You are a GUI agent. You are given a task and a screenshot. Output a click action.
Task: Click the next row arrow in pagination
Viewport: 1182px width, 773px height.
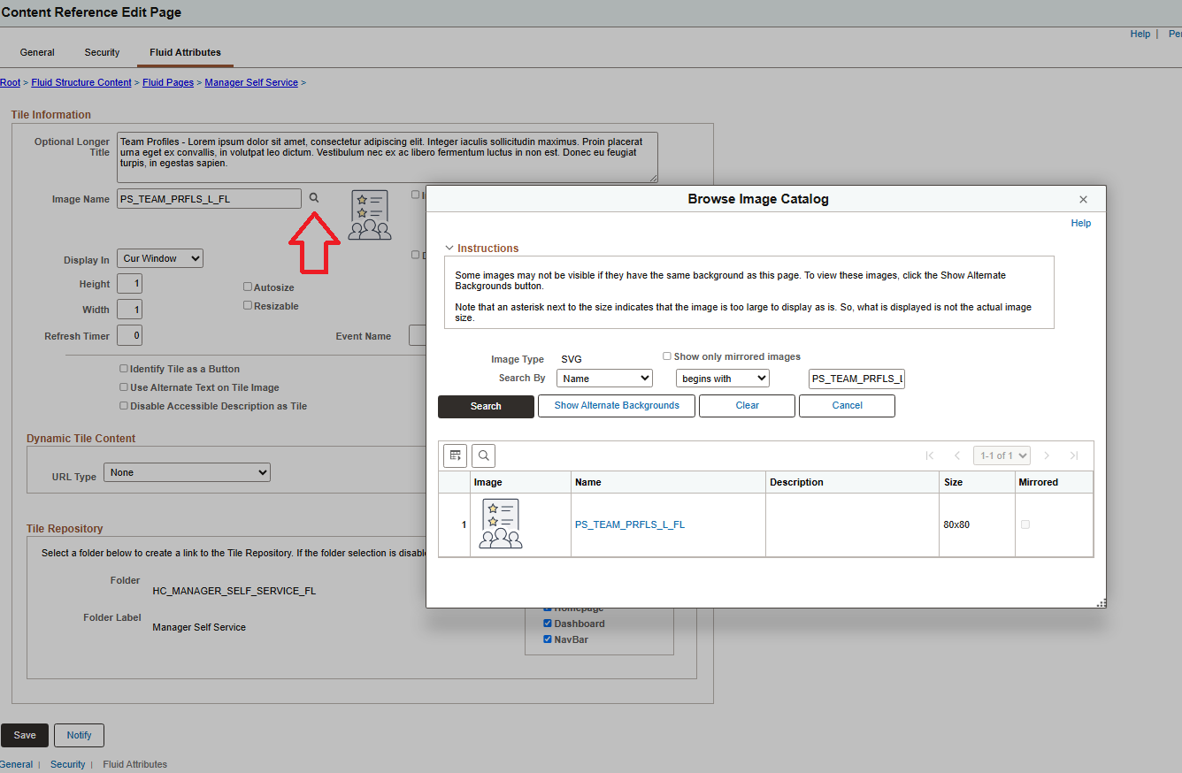(1047, 455)
